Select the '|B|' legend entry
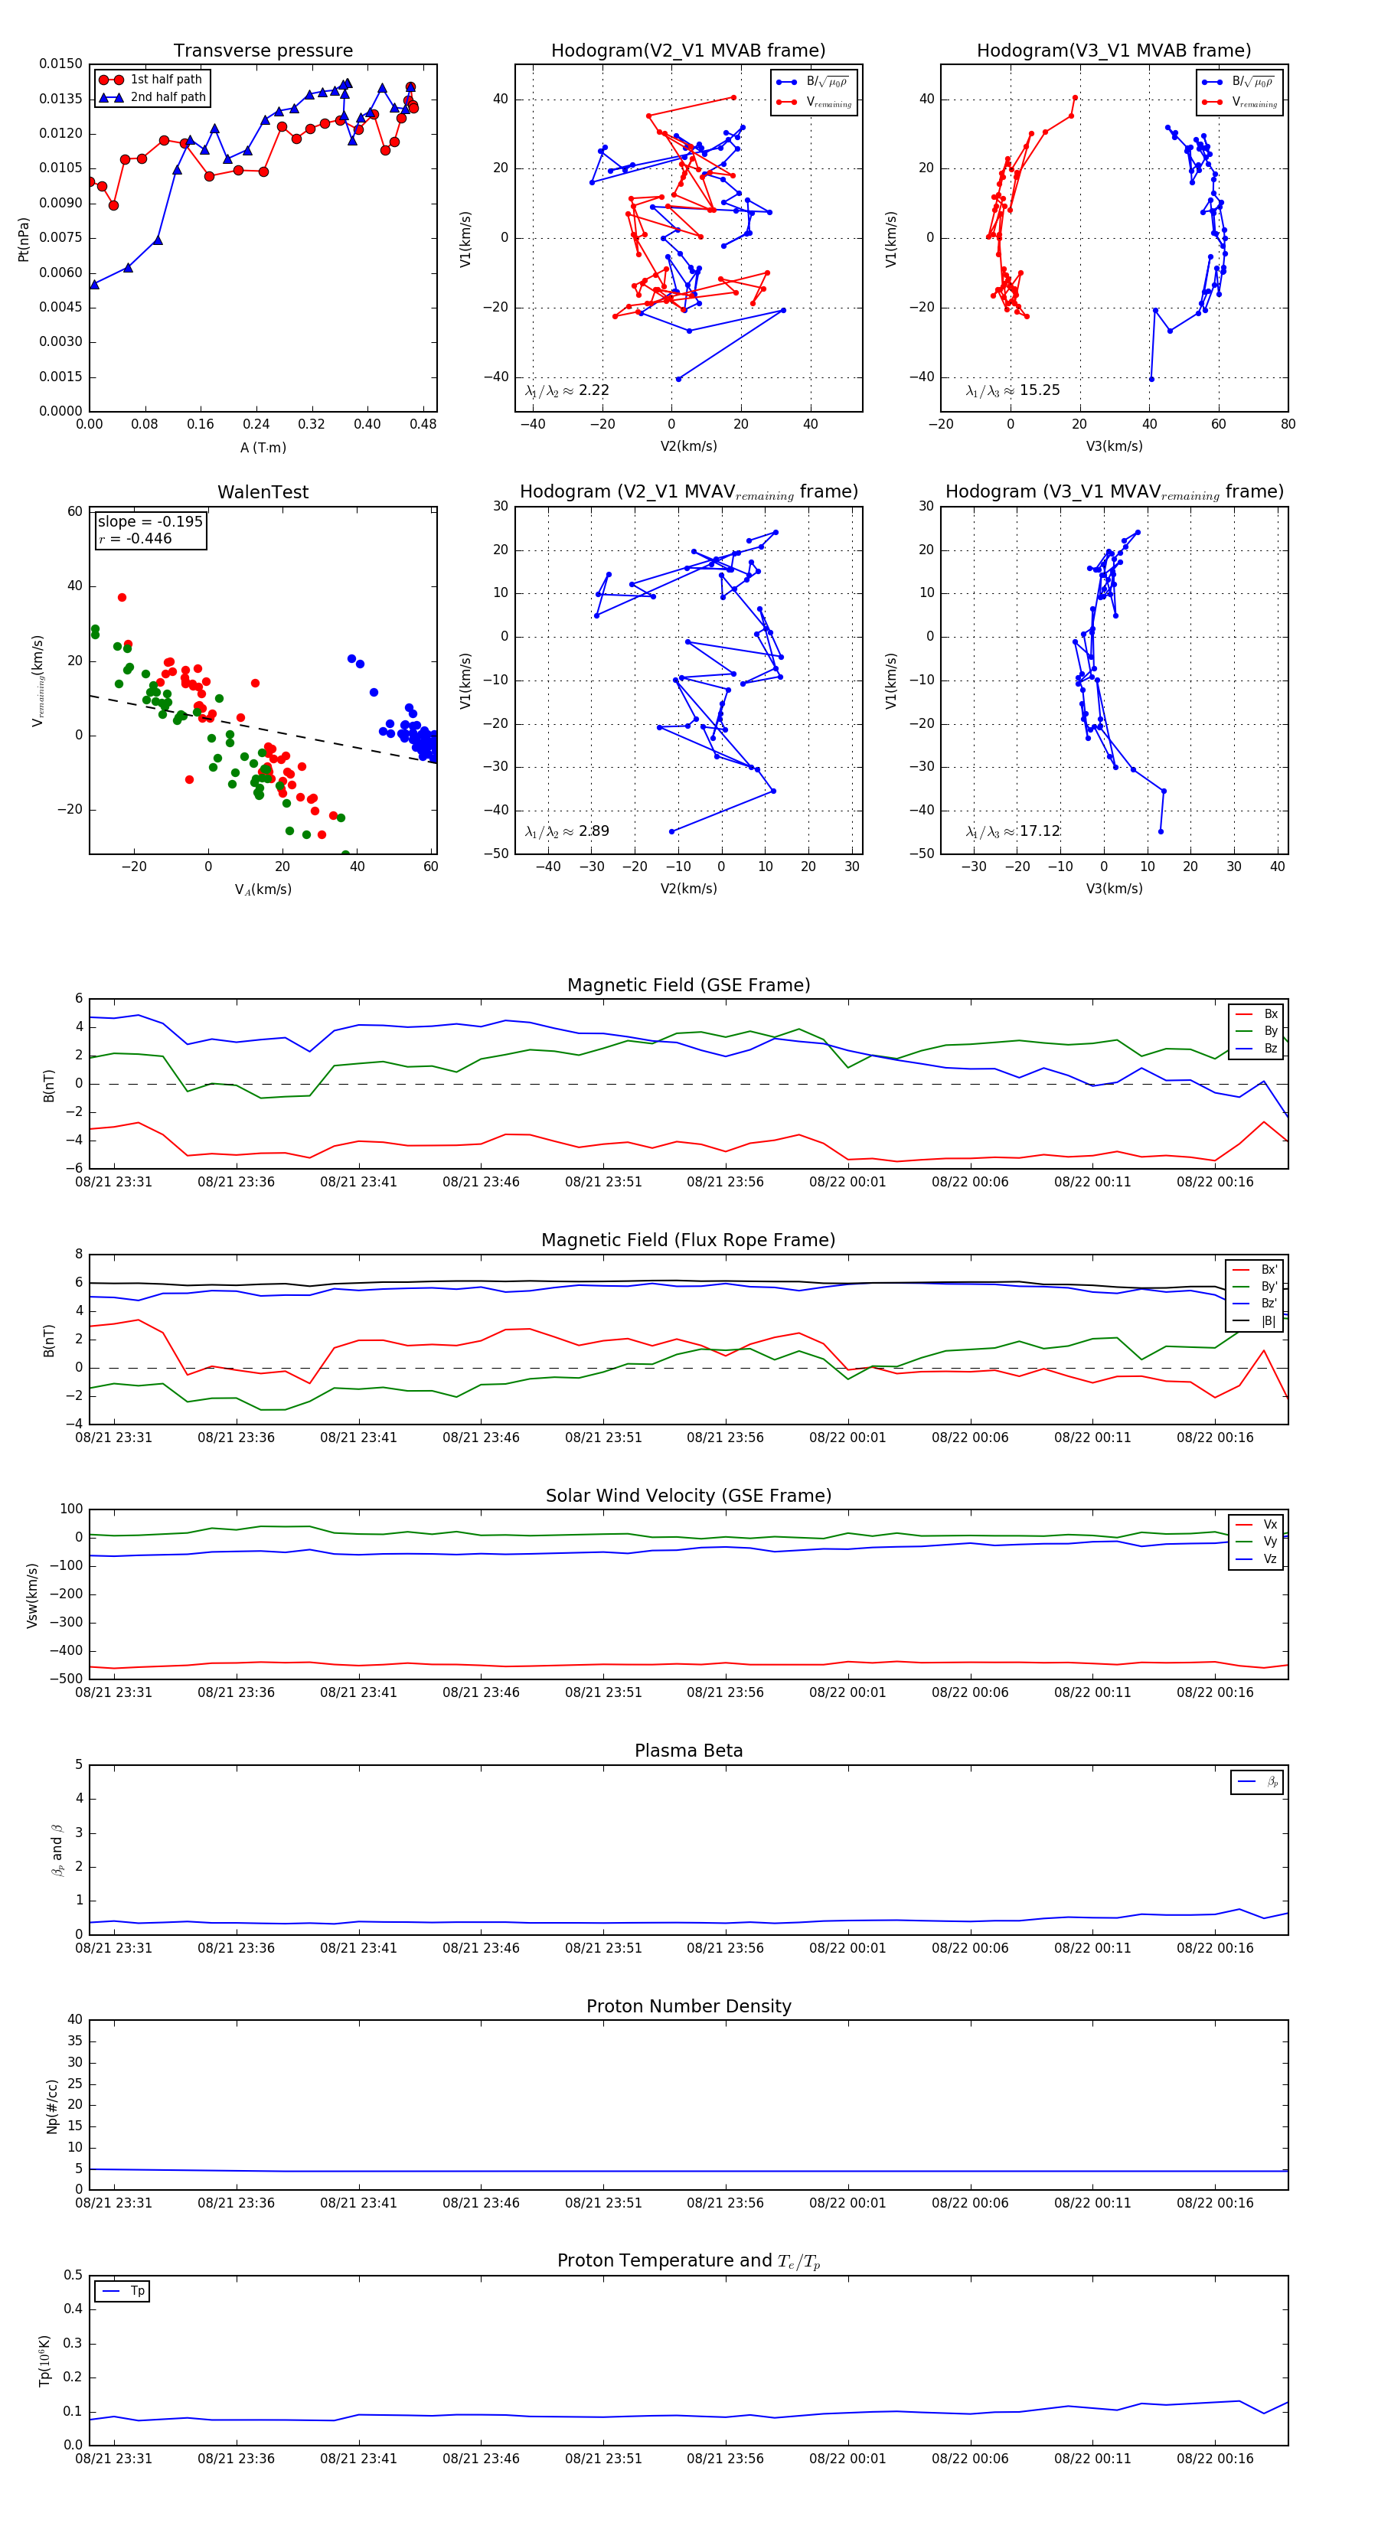The height and width of the screenshot is (2526, 1378). pos(1255,1321)
